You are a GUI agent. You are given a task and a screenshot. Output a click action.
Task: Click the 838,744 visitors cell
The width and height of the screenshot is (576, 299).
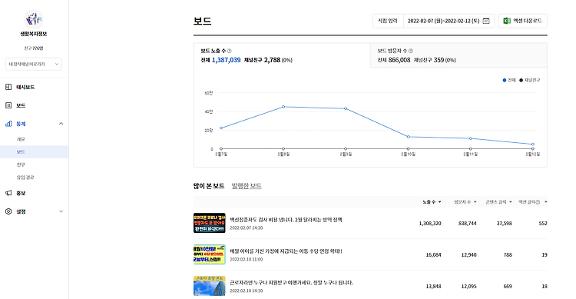pos(467,223)
